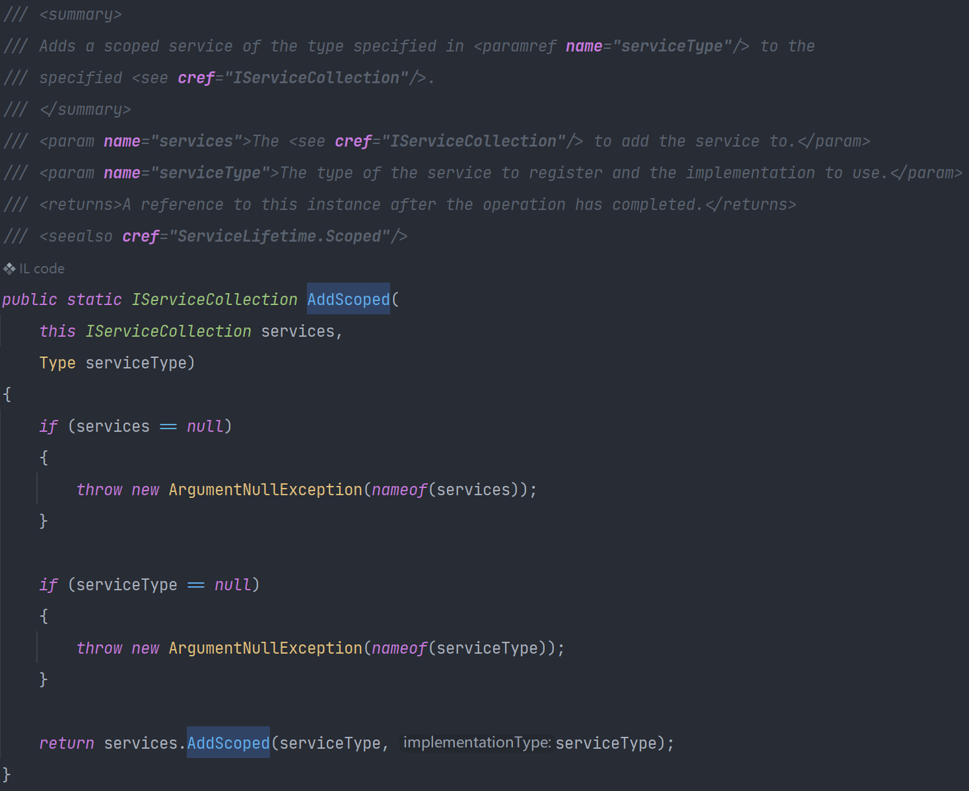
Task: Click IServiceCollection cref in the summary comment
Action: [316, 78]
